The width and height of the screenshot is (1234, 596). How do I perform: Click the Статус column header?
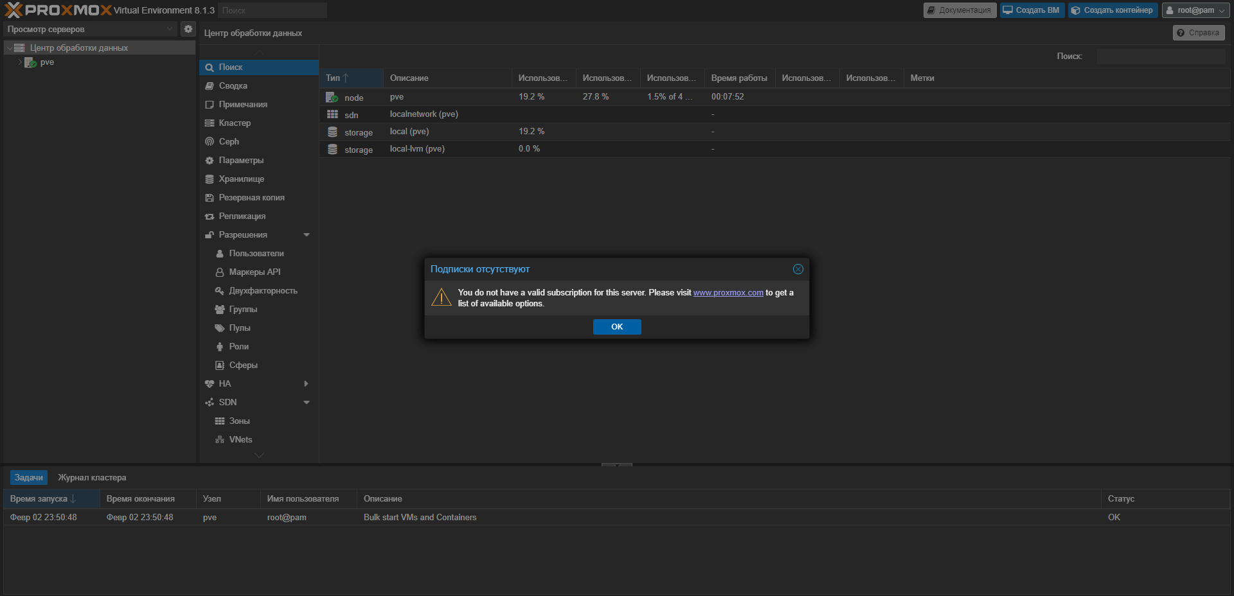click(x=1166, y=499)
